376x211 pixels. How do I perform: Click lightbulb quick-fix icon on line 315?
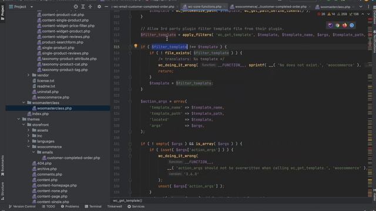pos(136,46)
